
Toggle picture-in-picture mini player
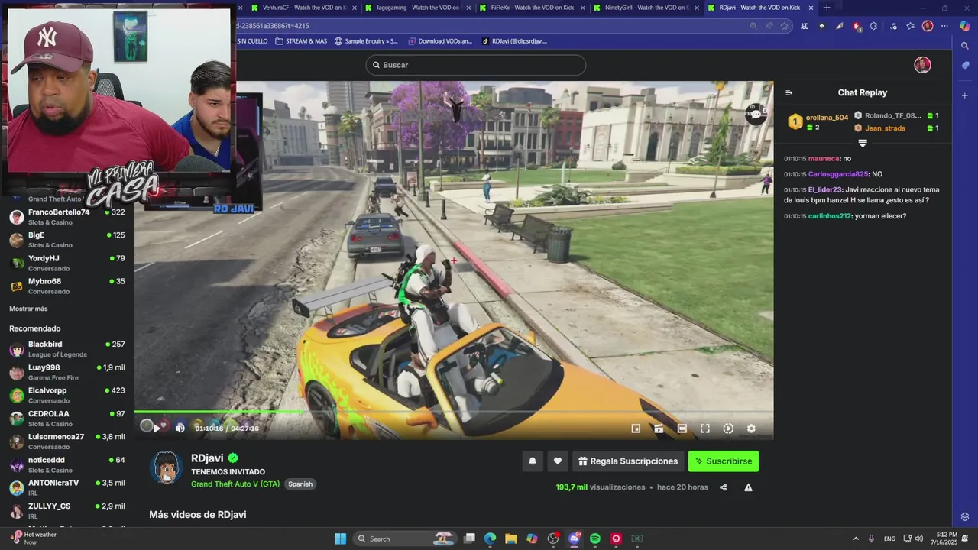636,429
